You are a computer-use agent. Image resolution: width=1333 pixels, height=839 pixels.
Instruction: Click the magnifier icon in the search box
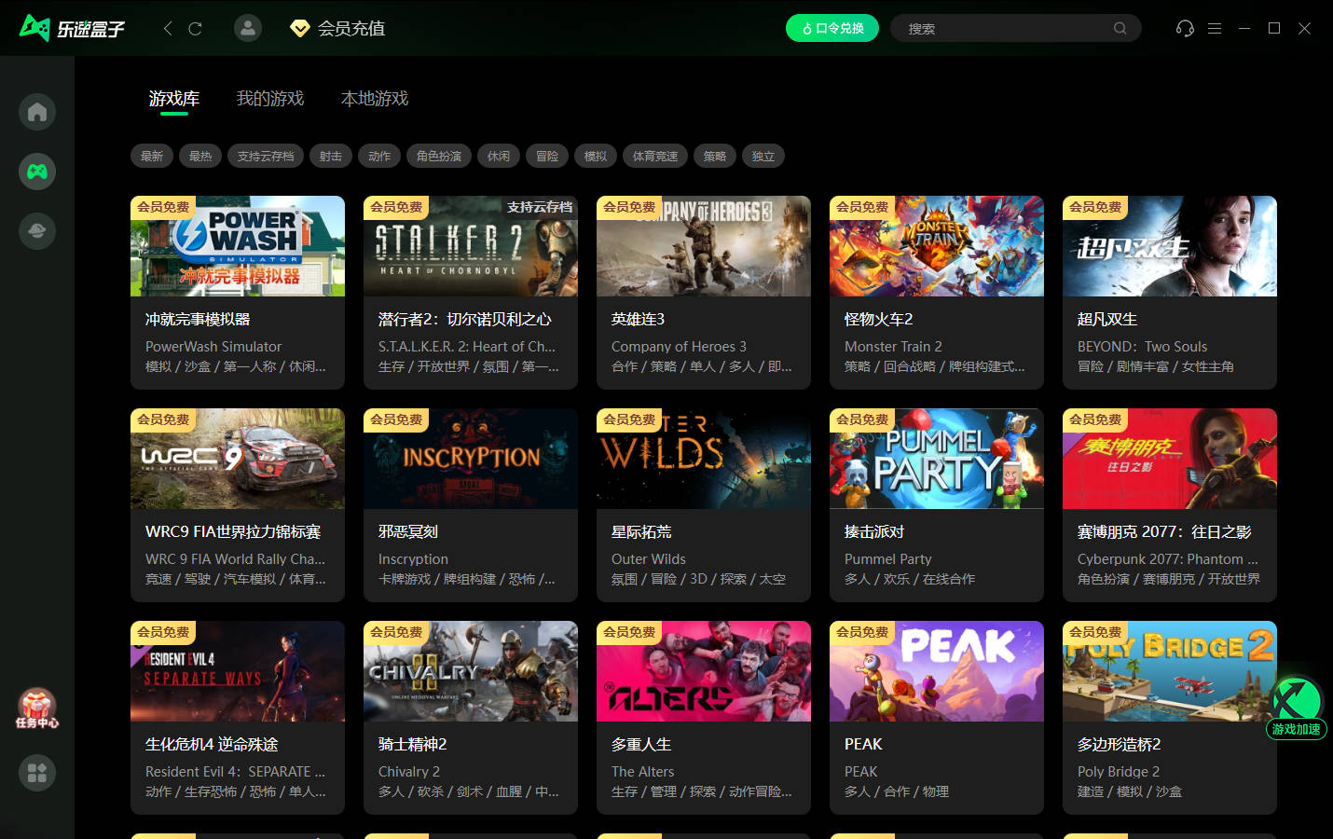point(1120,28)
